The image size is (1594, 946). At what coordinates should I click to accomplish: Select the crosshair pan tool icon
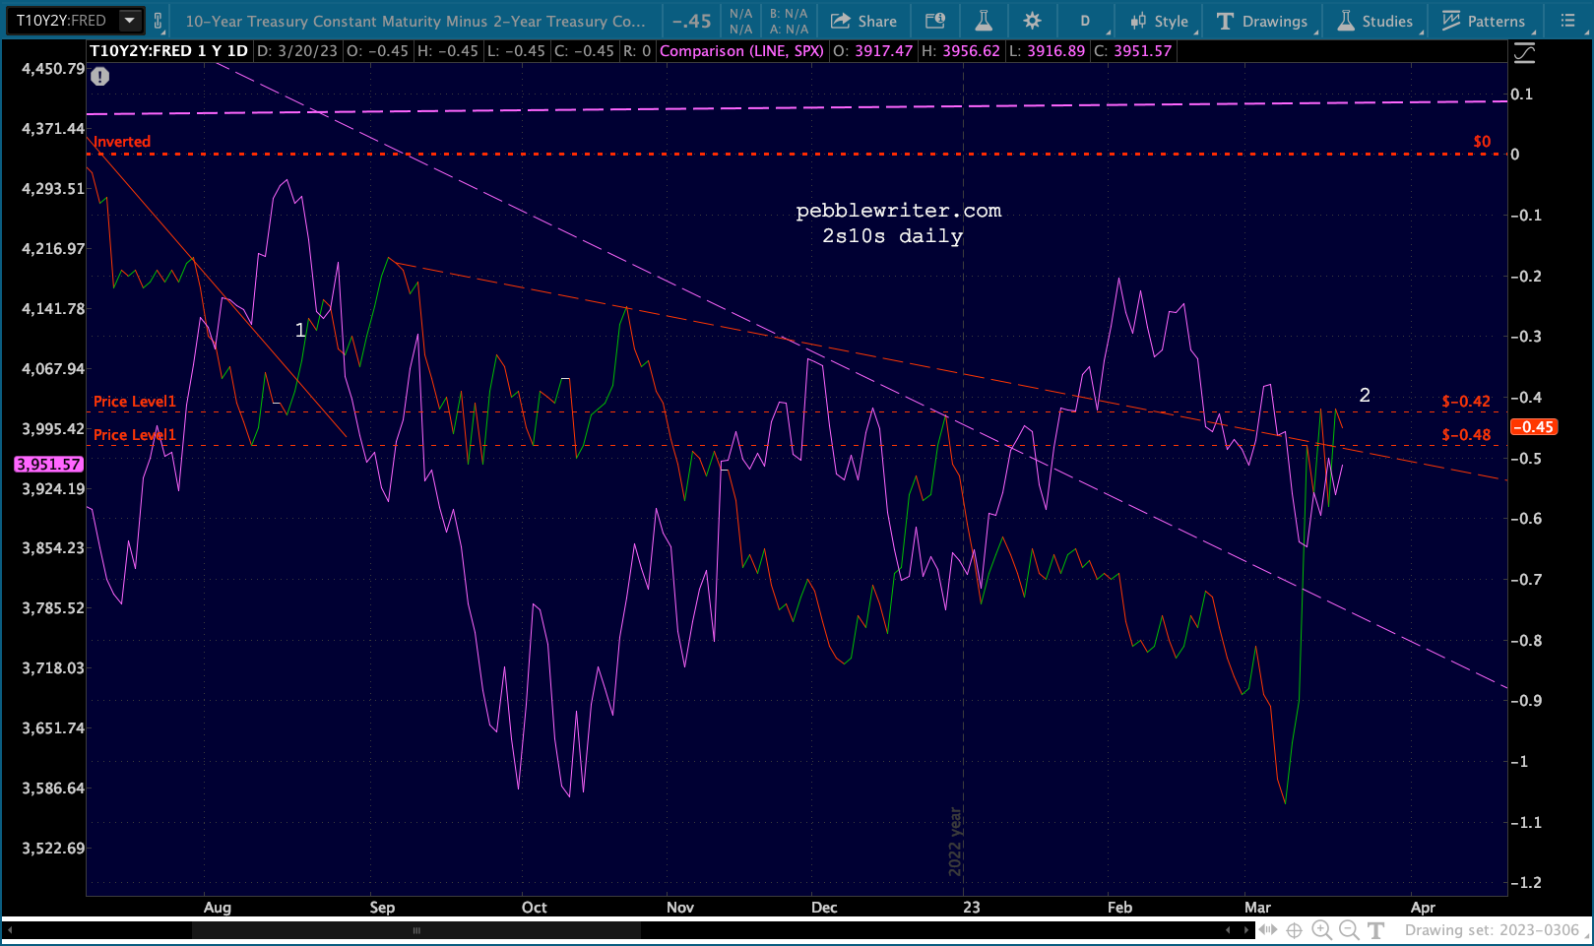[x=1294, y=930]
